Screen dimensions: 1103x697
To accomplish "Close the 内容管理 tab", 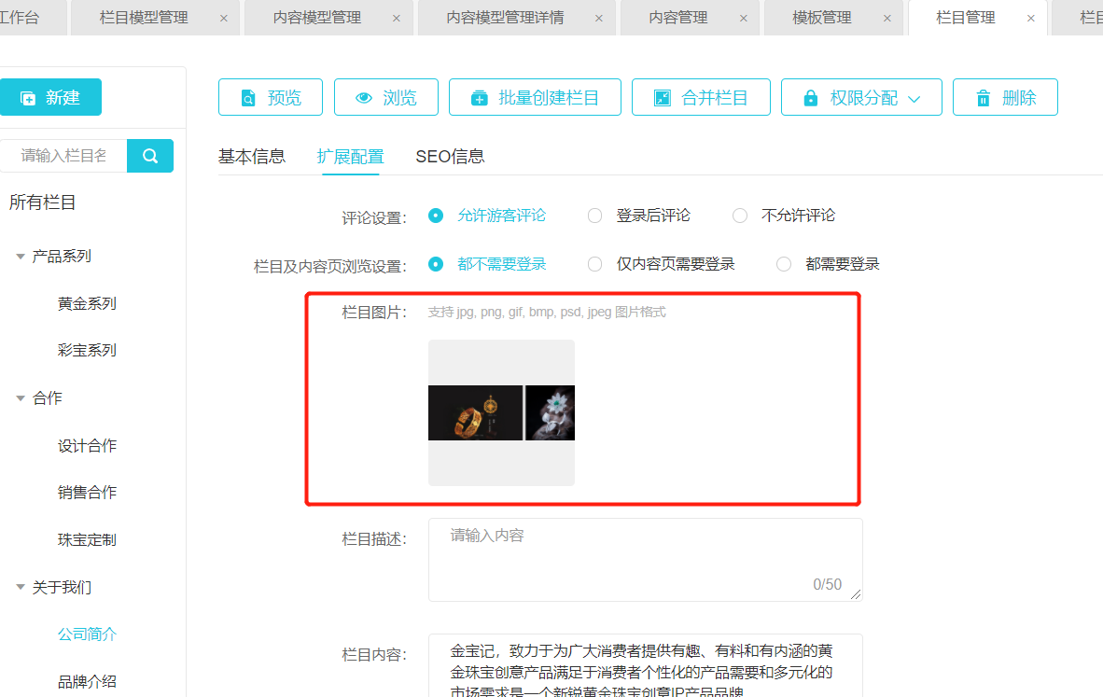I will tap(744, 19).
